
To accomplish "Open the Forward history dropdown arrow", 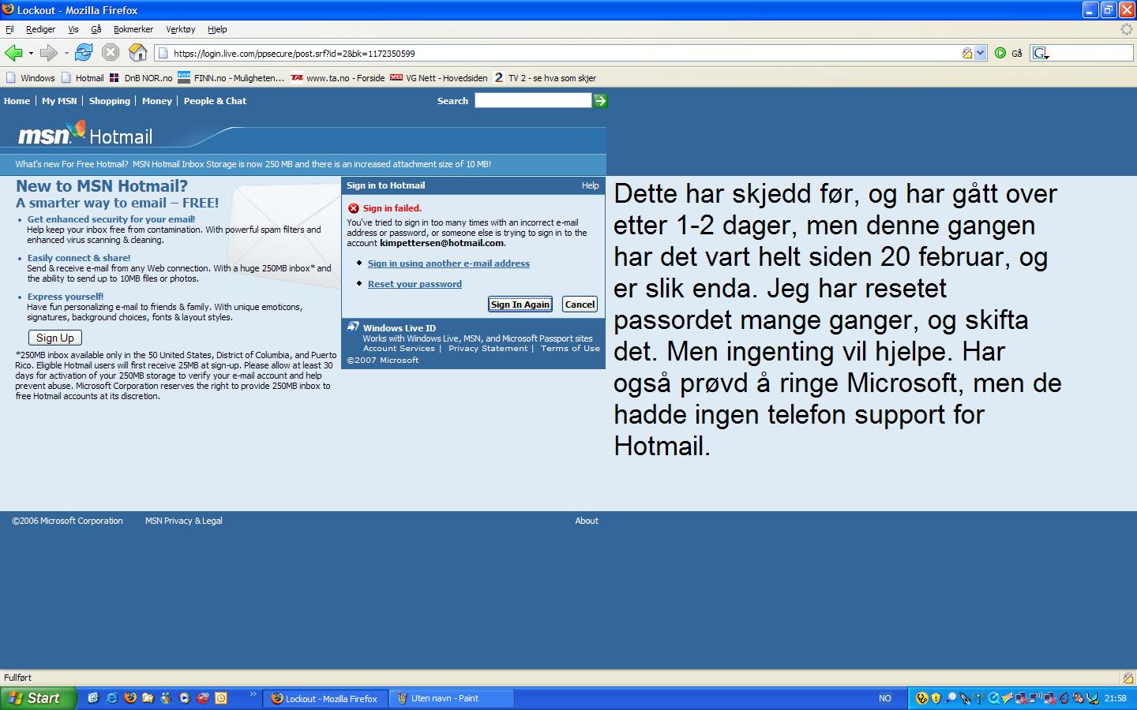I will (x=66, y=54).
